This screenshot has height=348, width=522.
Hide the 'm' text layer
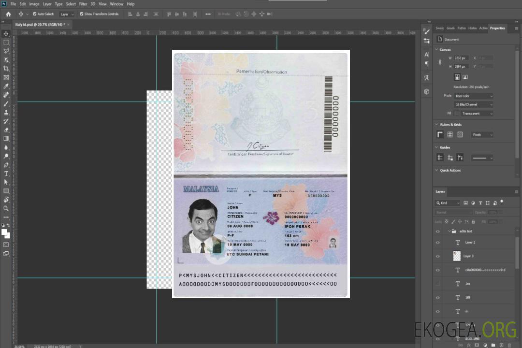click(438, 312)
